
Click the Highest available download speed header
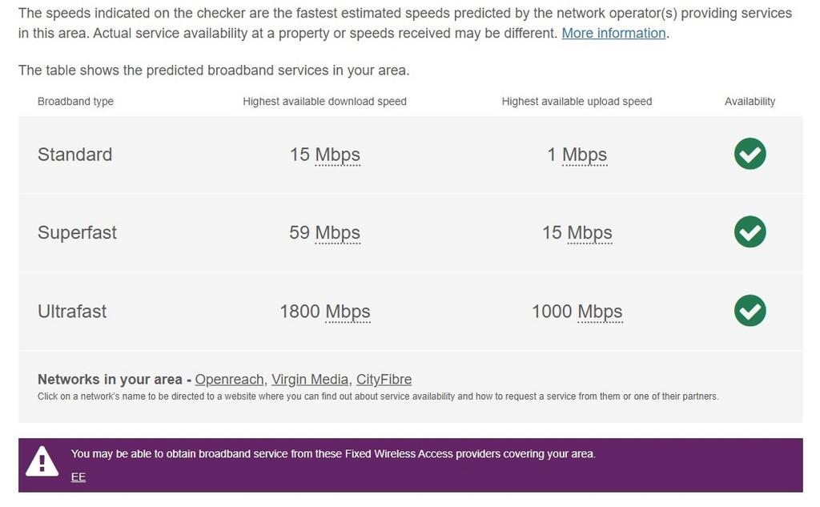tap(324, 102)
